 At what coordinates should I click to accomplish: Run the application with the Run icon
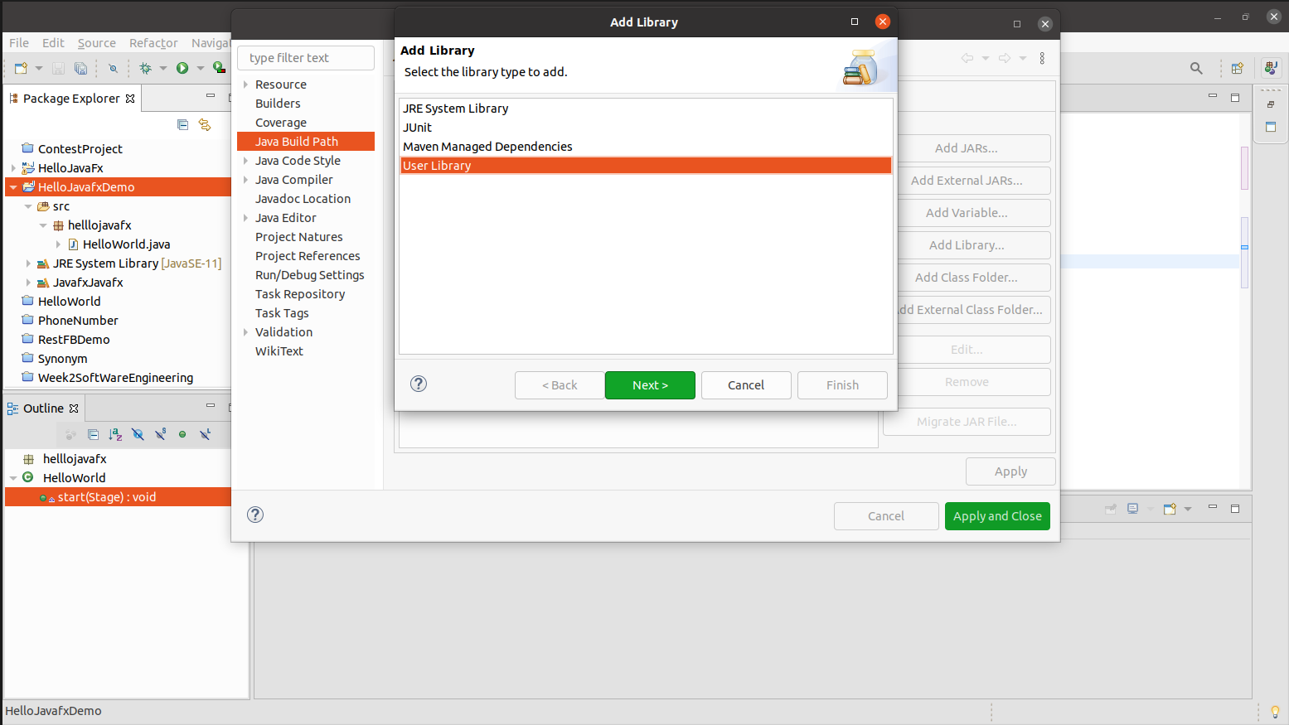182,68
